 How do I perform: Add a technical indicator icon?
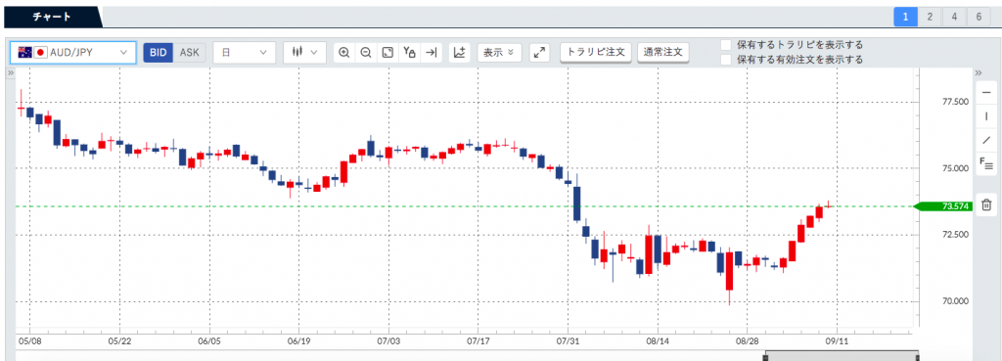tap(460, 53)
